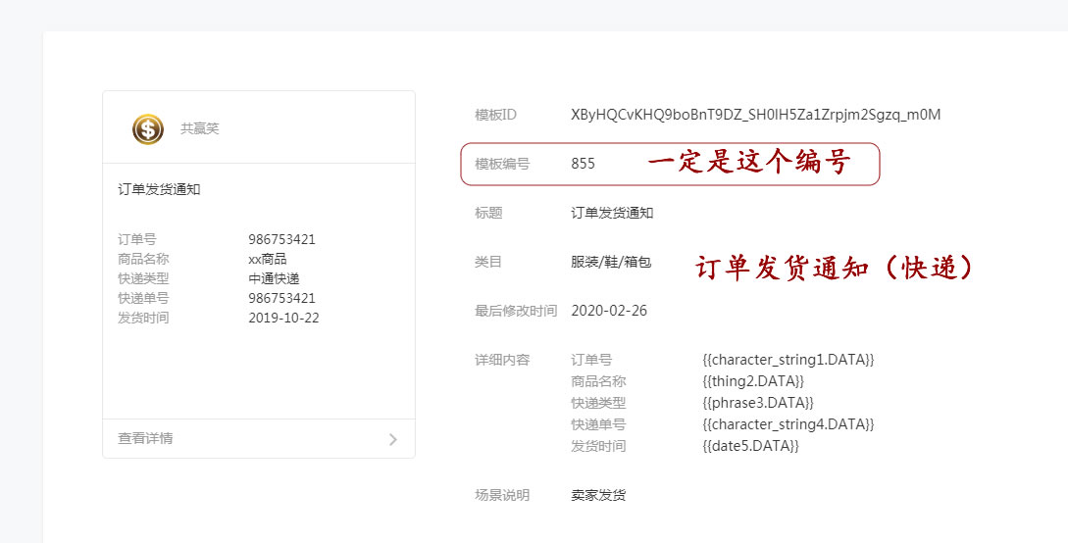
Task: Click the gold dollar coin icon
Action: (x=148, y=128)
